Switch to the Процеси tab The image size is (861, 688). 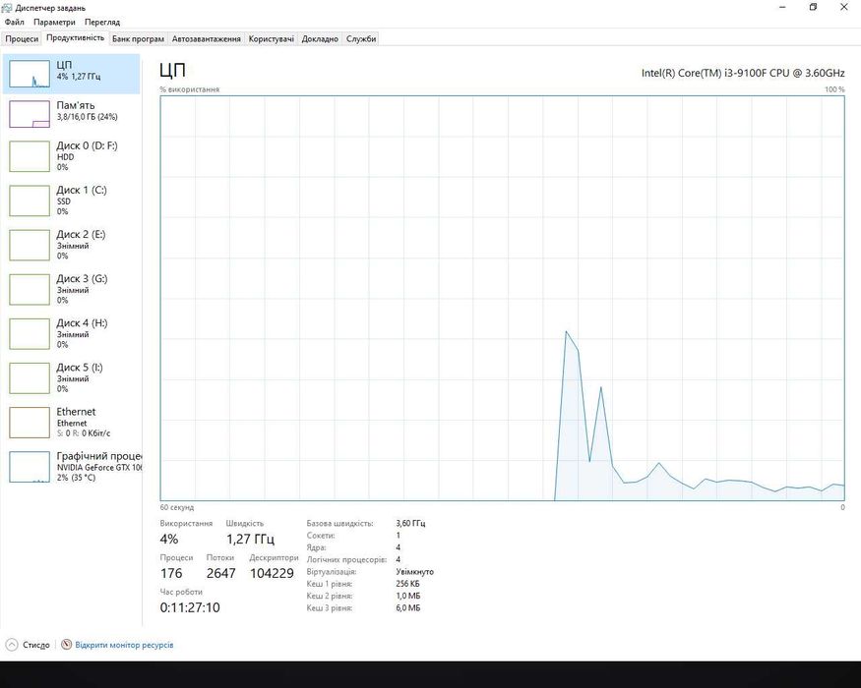[x=22, y=39]
